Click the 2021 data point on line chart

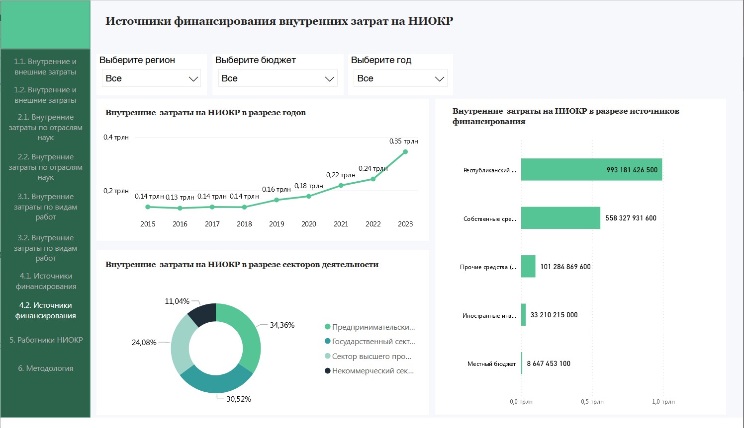pyautogui.click(x=341, y=186)
